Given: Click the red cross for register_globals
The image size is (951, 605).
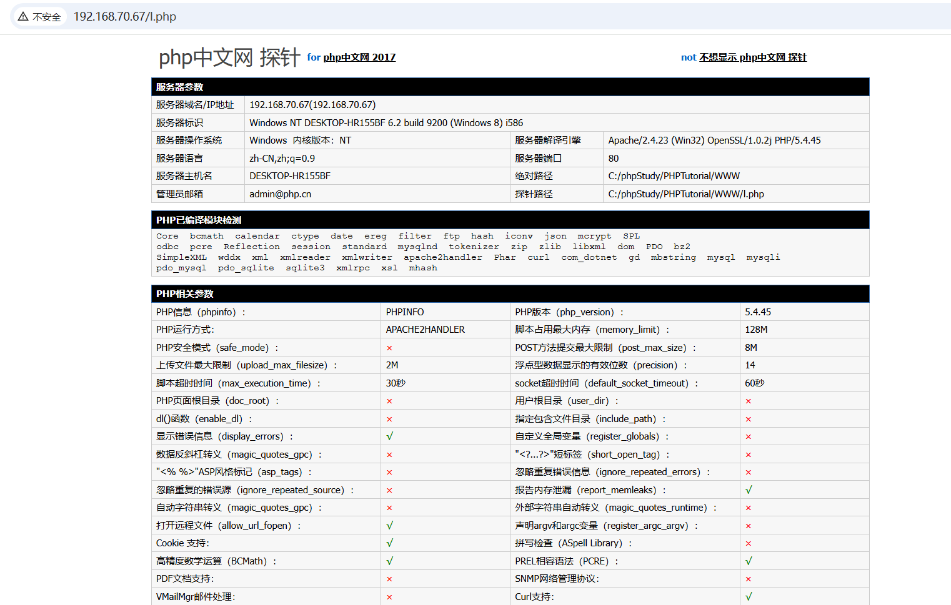Looking at the screenshot, I should pyautogui.click(x=749, y=437).
